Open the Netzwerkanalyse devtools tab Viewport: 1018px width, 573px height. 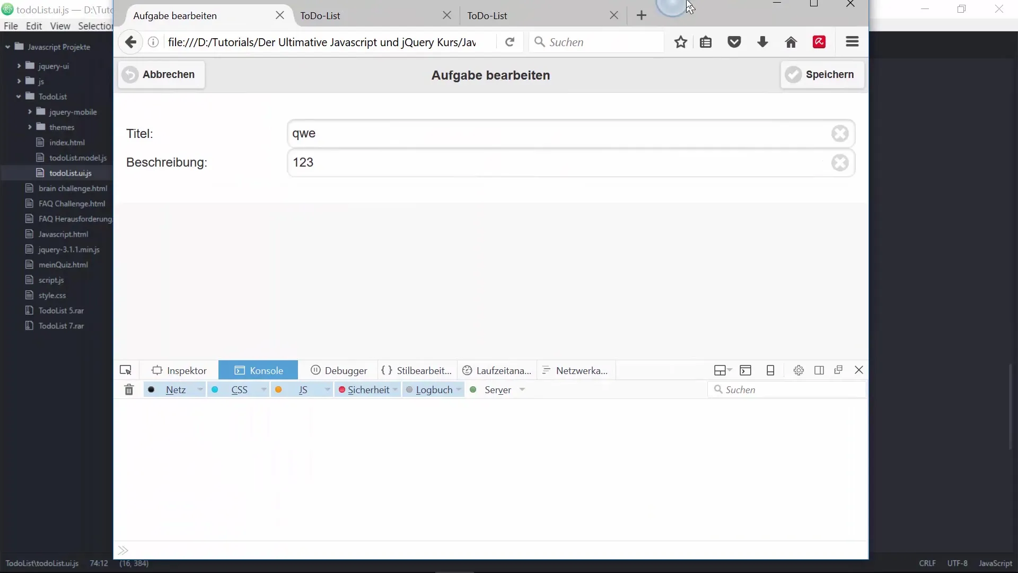pyautogui.click(x=576, y=370)
